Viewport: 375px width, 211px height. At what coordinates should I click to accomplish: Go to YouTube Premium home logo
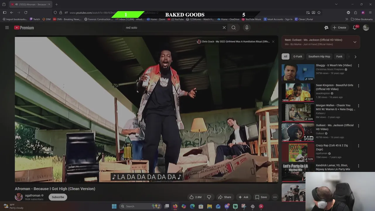(24, 28)
